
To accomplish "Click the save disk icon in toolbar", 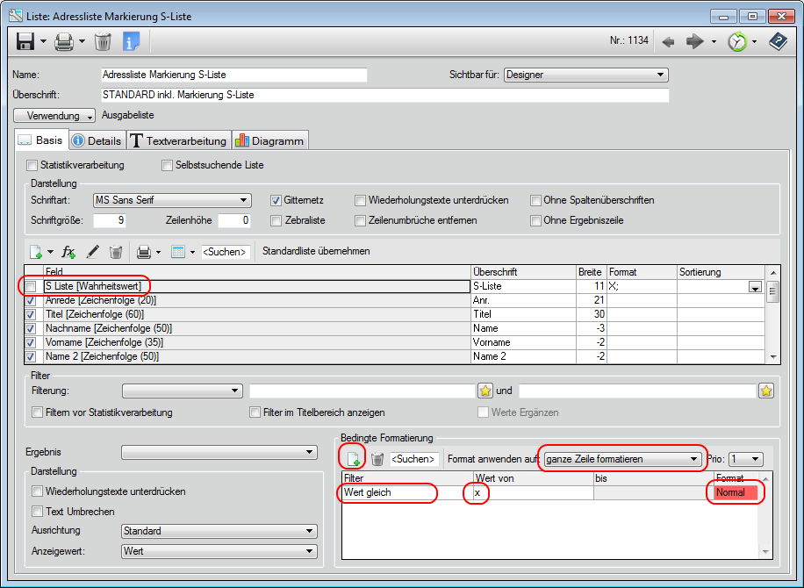I will click(25, 41).
